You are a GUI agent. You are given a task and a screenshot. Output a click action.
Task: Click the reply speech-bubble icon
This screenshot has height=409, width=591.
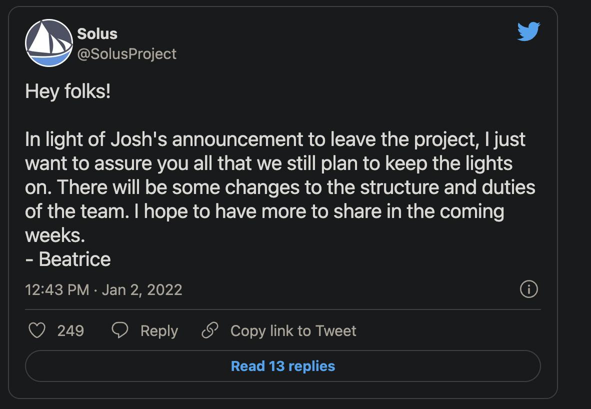[118, 330]
